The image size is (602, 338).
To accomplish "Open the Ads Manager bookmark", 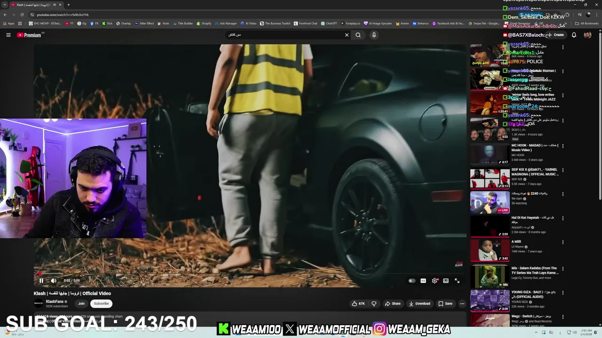I will coord(226,23).
